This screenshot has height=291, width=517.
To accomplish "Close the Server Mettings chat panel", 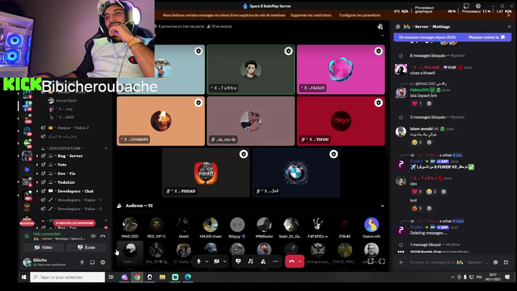I will pyautogui.click(x=509, y=27).
